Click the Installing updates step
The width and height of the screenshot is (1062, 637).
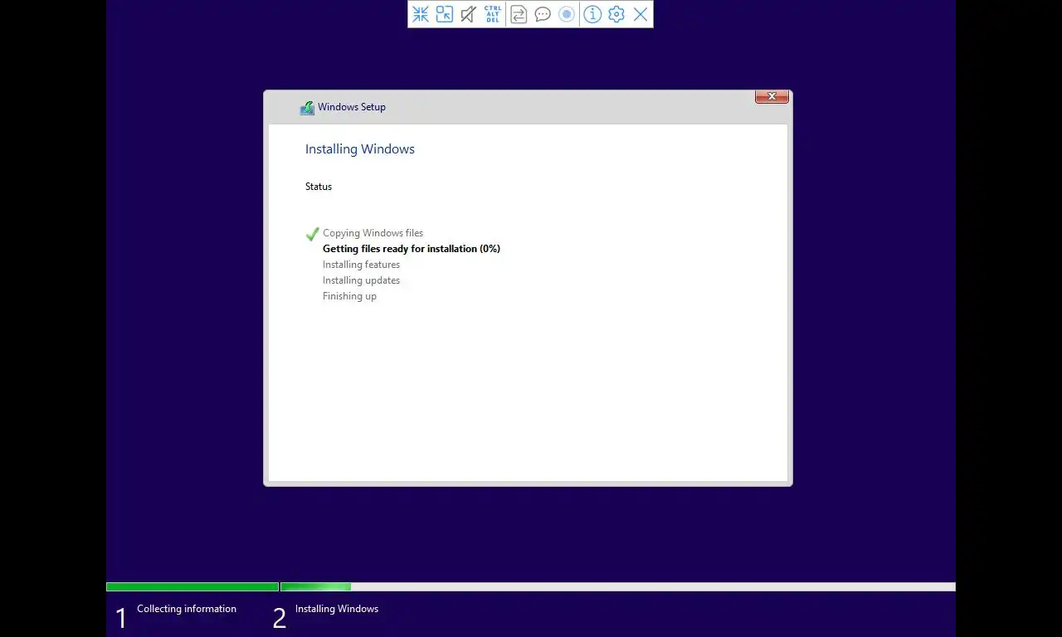[x=361, y=280]
